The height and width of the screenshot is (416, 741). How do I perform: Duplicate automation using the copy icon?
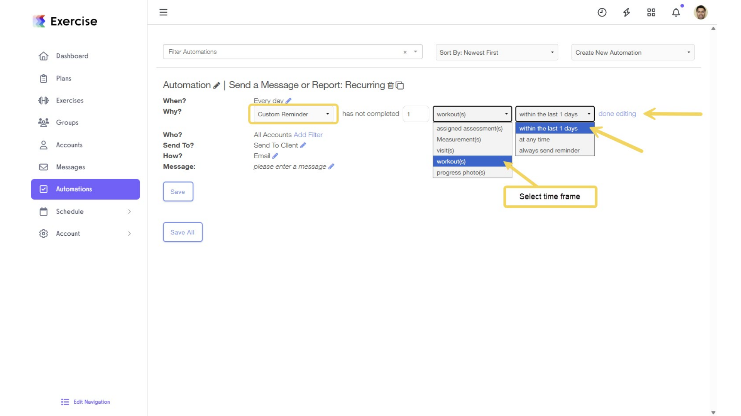point(400,85)
